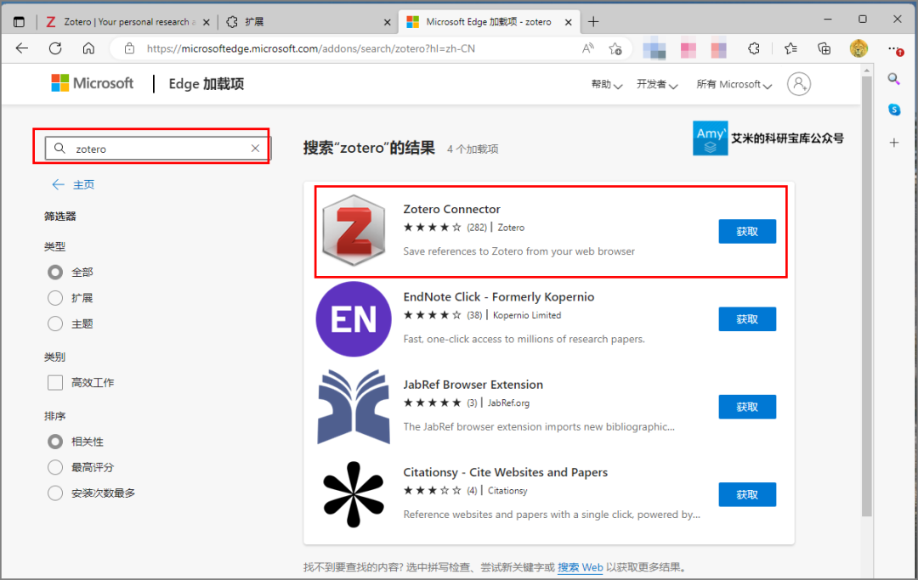Image resolution: width=918 pixels, height=580 pixels.
Task: Open the Settings and more menu
Action: (x=895, y=49)
